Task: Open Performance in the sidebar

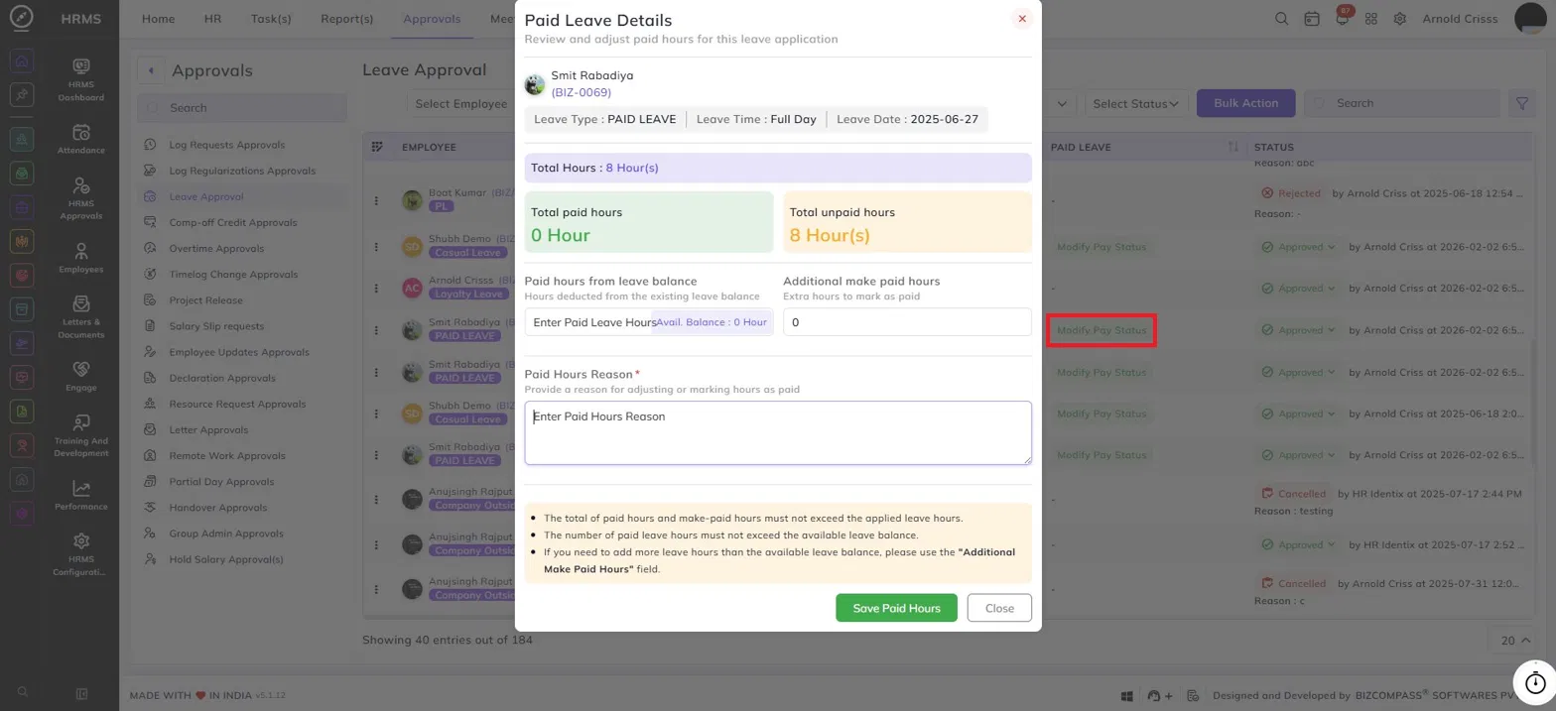Action: point(81,494)
